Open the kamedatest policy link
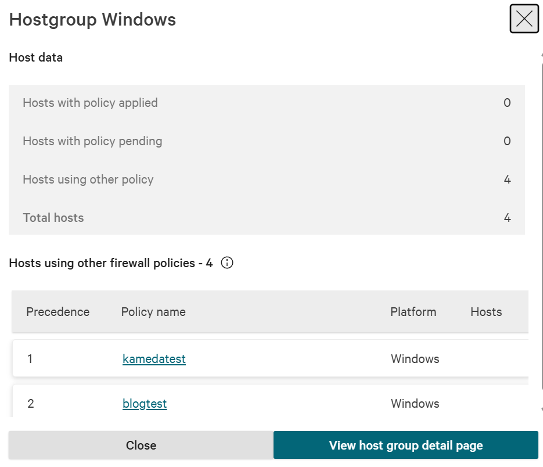 (x=154, y=359)
